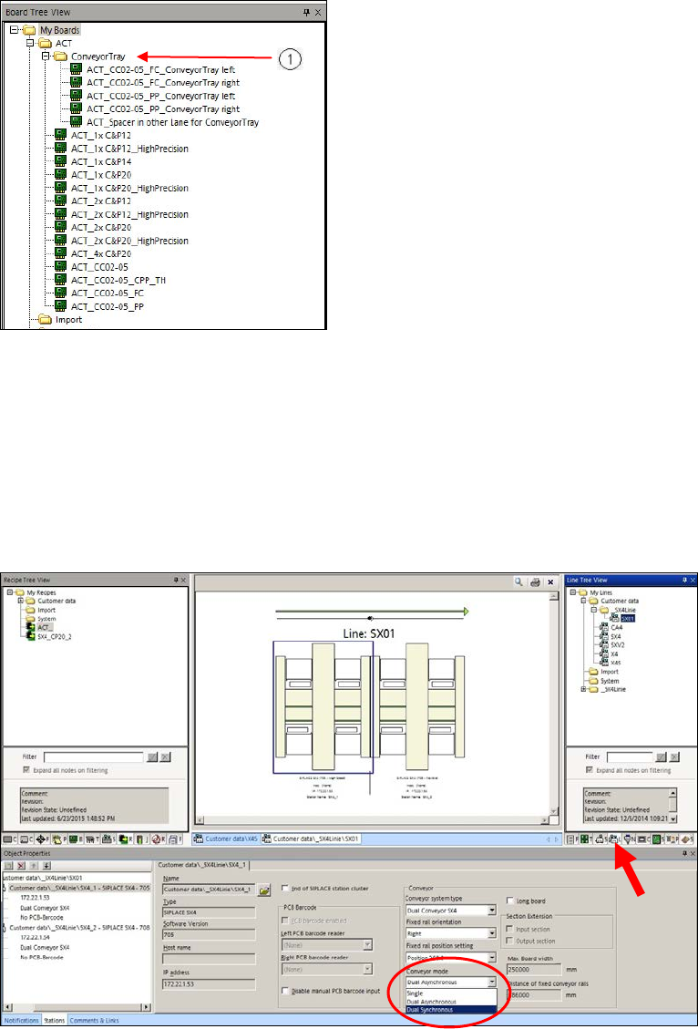Expand the bottom _sx4Linie folder in Line Tree View

click(x=584, y=690)
